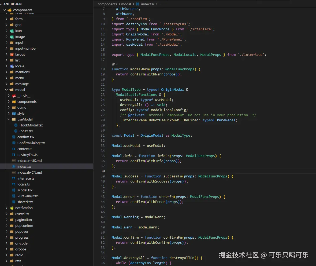Select the progress folder row
The width and height of the screenshot is (316, 266).
(x=47, y=237)
